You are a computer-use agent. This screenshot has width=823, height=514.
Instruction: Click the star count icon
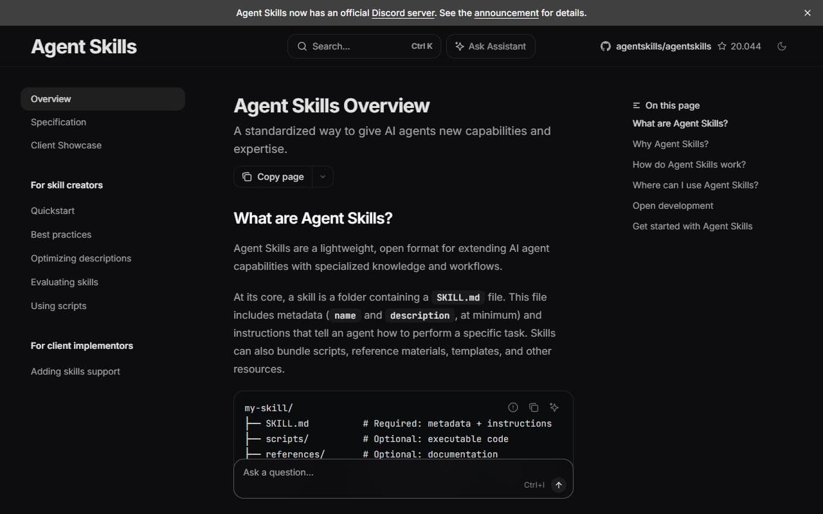pyautogui.click(x=722, y=46)
